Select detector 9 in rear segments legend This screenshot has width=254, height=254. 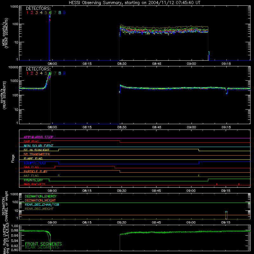(x=64, y=73)
